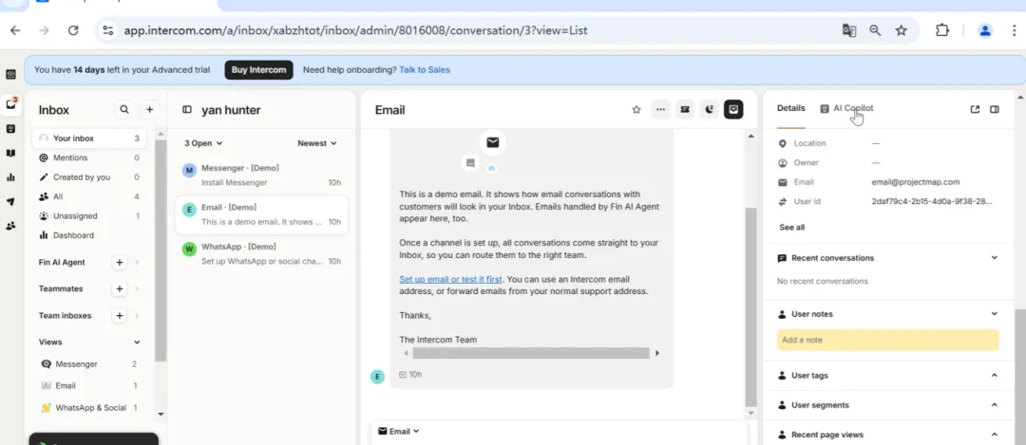Pop out details panel in new window
Screen dimensions: 1026x445
tap(975, 109)
